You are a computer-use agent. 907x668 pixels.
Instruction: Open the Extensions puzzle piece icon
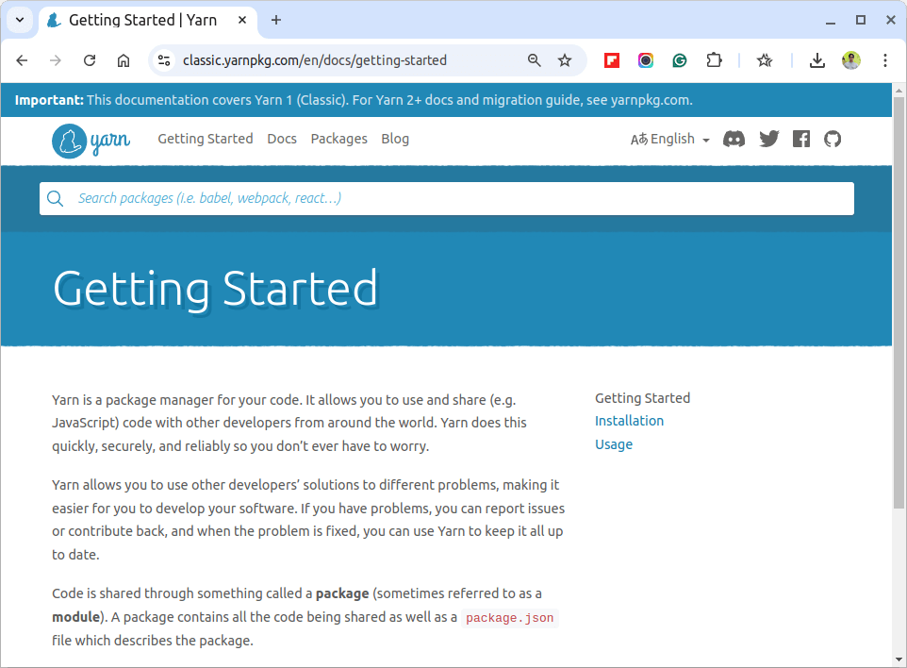tap(715, 60)
